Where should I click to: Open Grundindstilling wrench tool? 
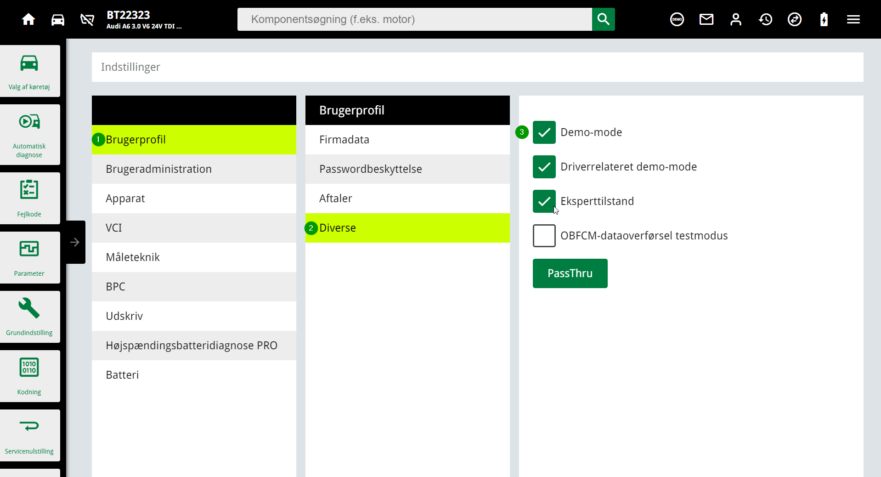(29, 317)
